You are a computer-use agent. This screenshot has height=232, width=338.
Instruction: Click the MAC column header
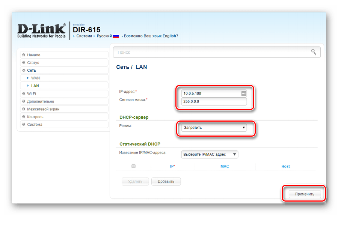pyautogui.click(x=225, y=166)
